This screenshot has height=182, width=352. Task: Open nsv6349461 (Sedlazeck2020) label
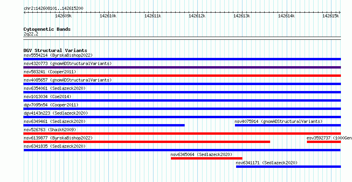pos(55,121)
